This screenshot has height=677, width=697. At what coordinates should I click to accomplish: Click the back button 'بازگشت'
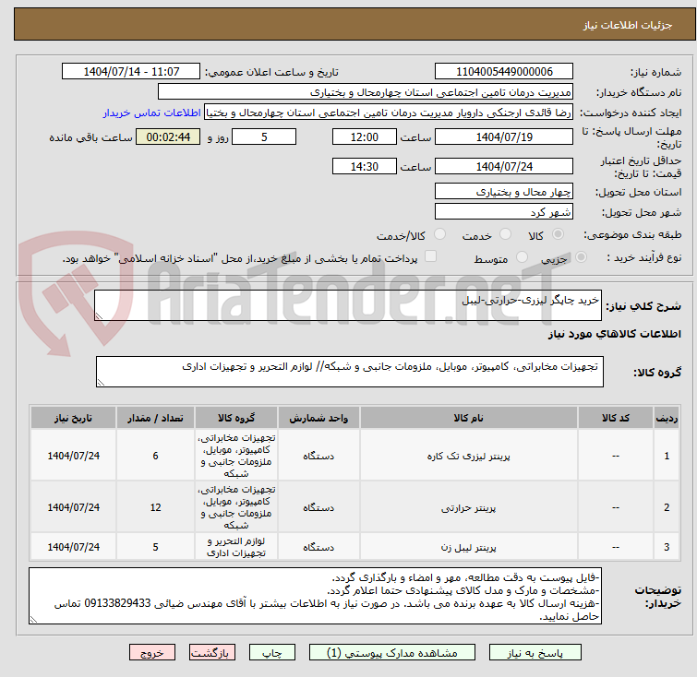coord(212,653)
